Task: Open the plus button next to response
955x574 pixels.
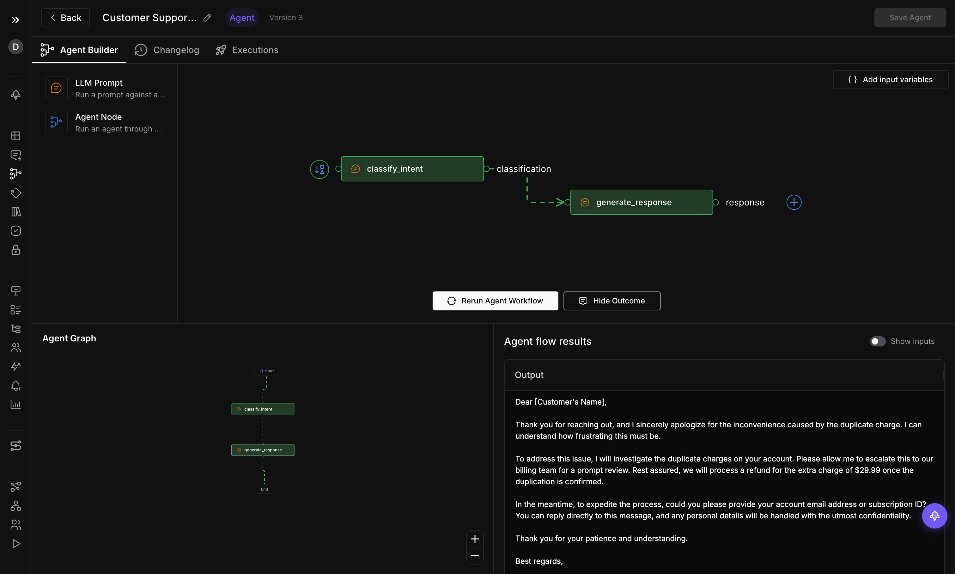Action: click(x=794, y=202)
